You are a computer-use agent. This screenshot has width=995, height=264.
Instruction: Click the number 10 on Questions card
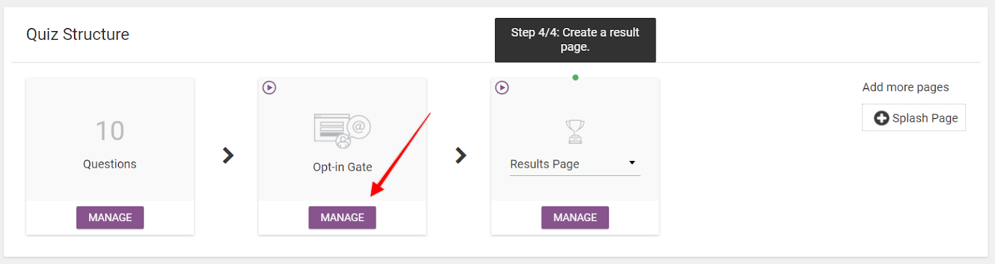[110, 131]
